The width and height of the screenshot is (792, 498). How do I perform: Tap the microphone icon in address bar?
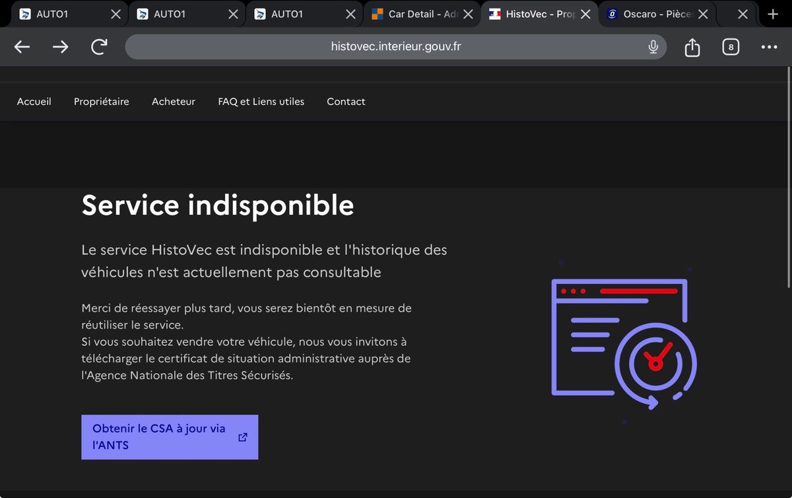coord(653,47)
